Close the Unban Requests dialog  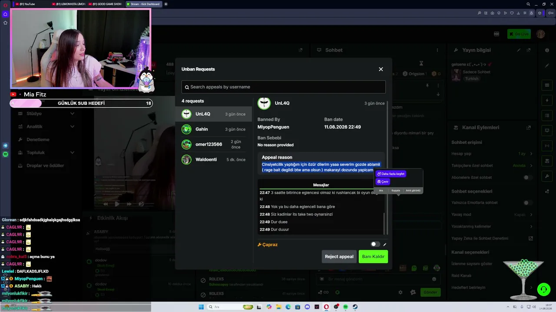point(381,69)
